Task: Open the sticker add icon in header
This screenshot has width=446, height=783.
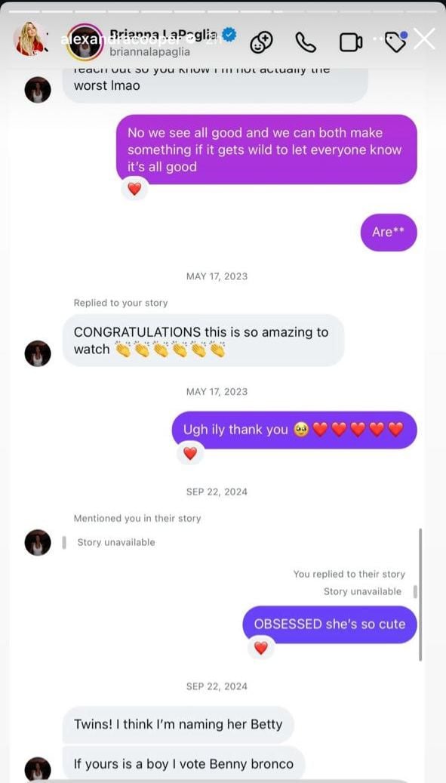Action: click(261, 42)
